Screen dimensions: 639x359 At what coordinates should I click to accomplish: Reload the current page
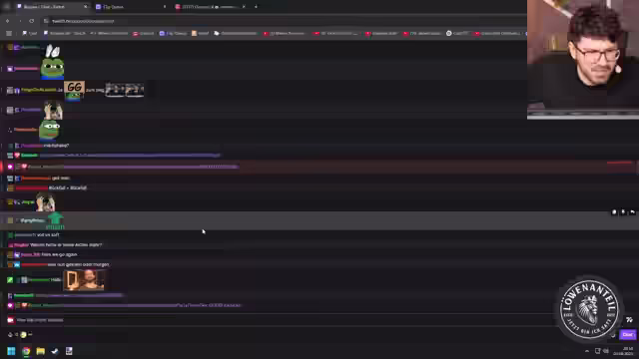tap(31, 21)
